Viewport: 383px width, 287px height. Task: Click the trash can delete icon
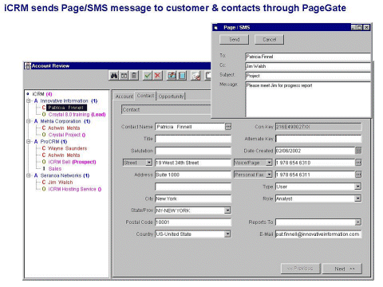tap(134, 76)
